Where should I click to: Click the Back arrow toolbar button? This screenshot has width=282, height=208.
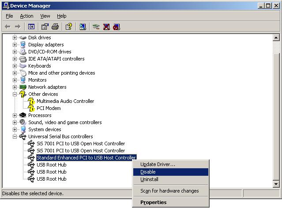coord(8,27)
